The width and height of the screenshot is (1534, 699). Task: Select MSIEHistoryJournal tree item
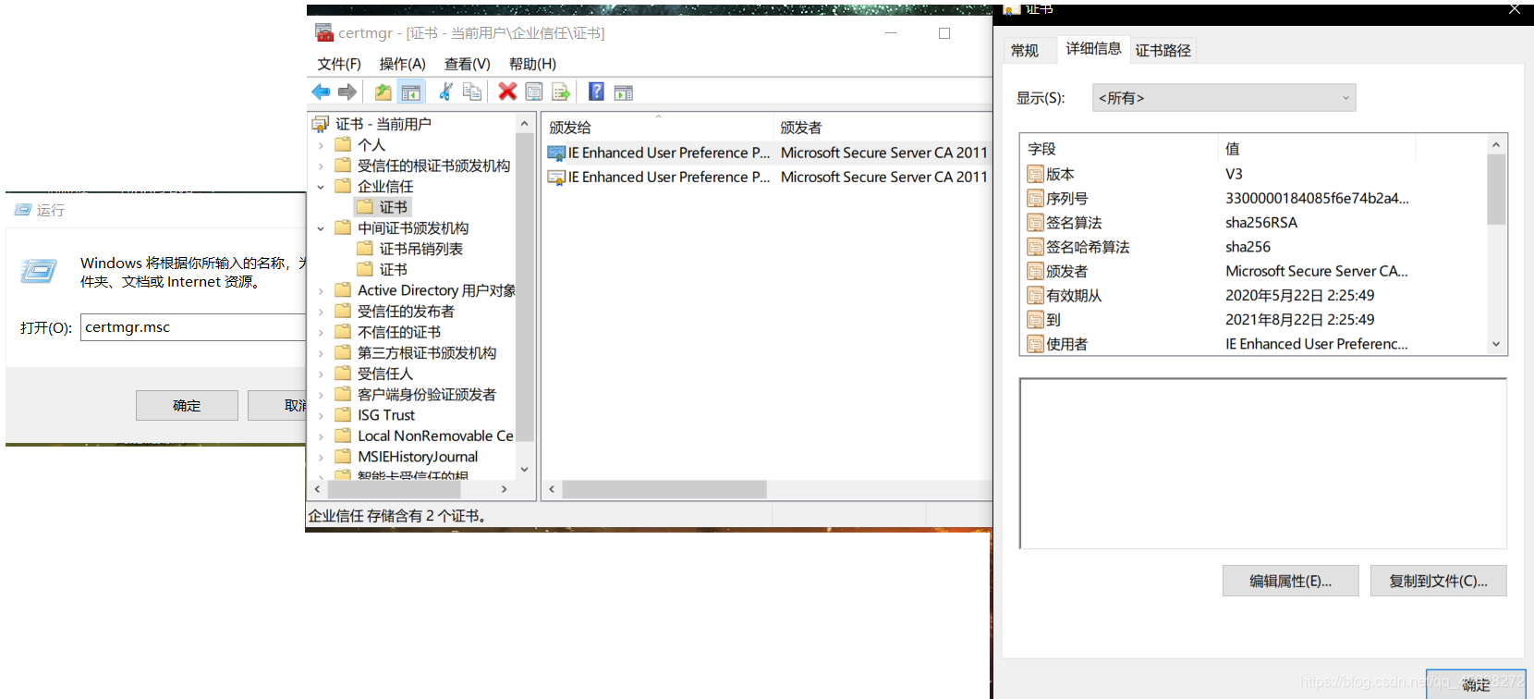click(x=407, y=457)
